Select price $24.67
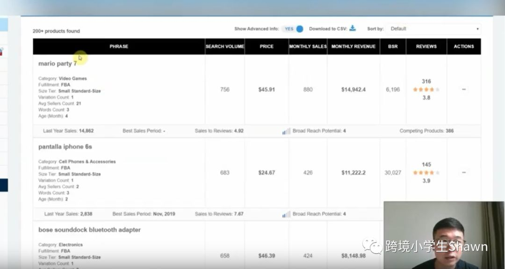 267,173
